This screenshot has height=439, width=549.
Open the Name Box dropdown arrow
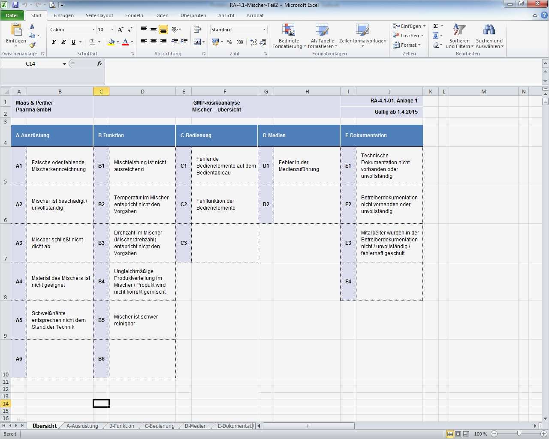pyautogui.click(x=64, y=64)
